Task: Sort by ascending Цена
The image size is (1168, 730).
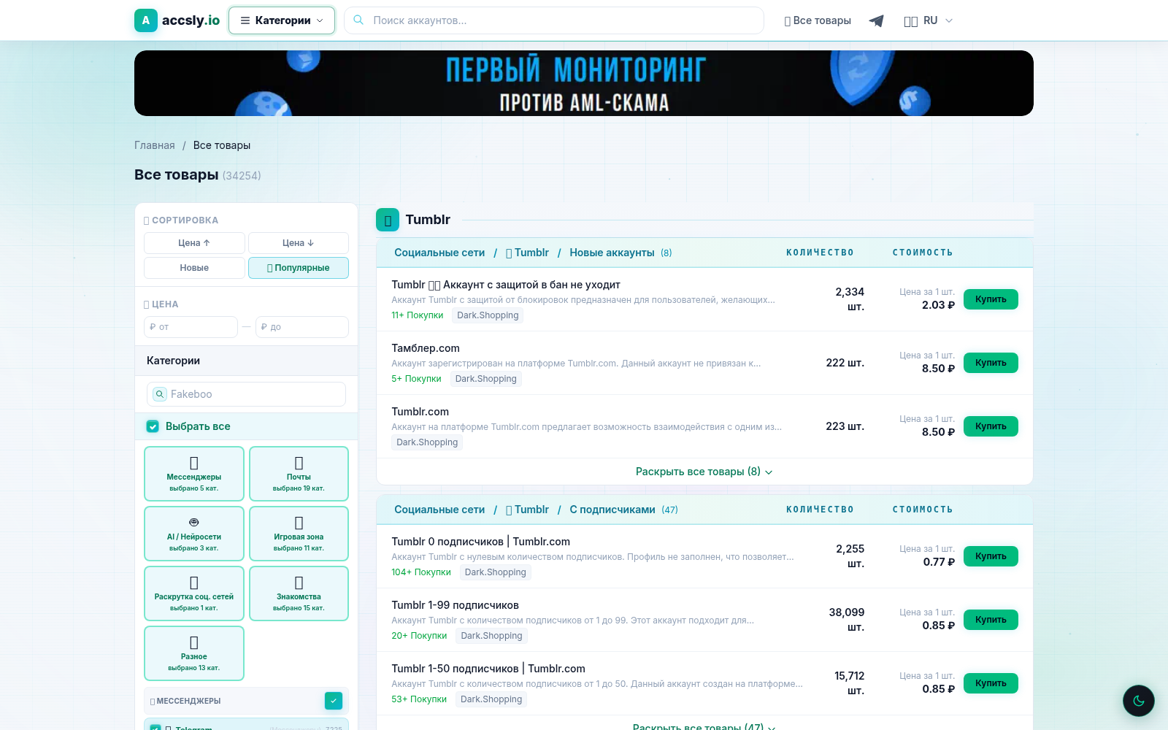Action: tap(194, 243)
